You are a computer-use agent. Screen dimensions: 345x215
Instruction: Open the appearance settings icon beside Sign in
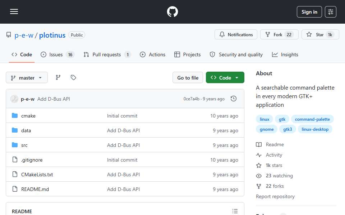(x=331, y=12)
